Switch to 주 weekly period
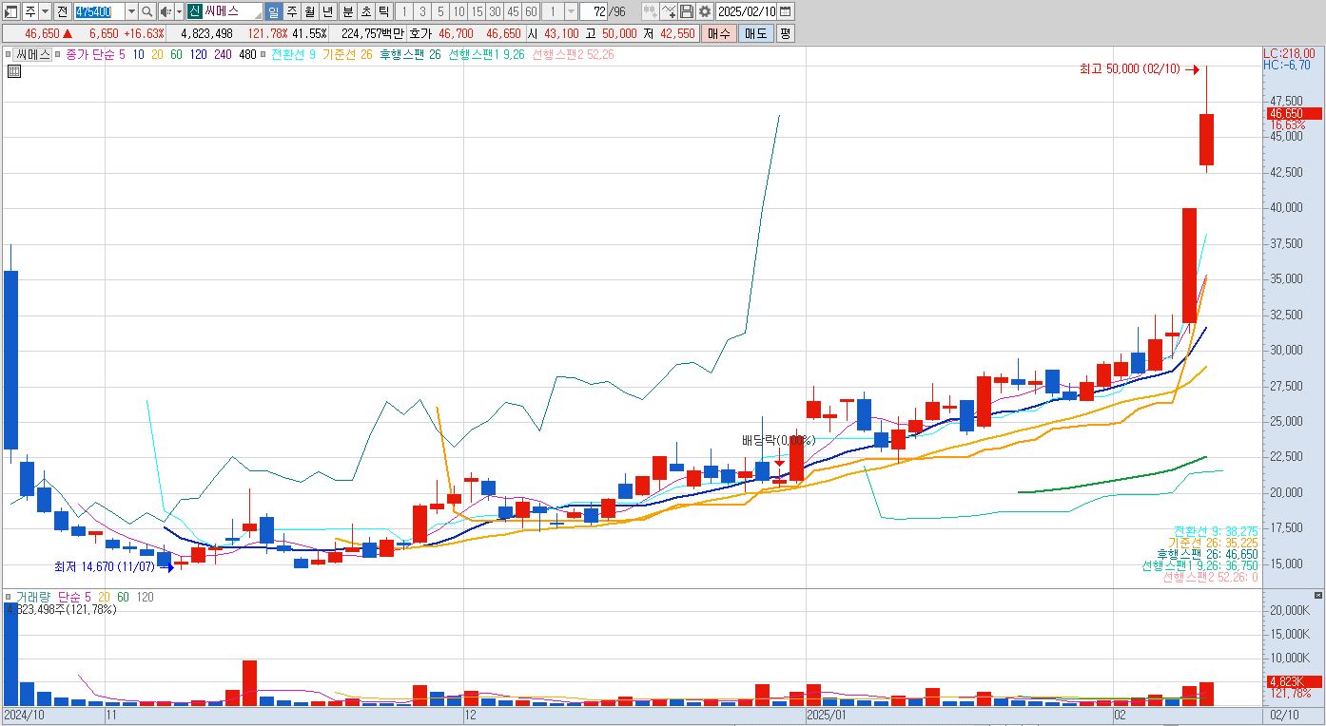The width and height of the screenshot is (1326, 726). pyautogui.click(x=291, y=11)
